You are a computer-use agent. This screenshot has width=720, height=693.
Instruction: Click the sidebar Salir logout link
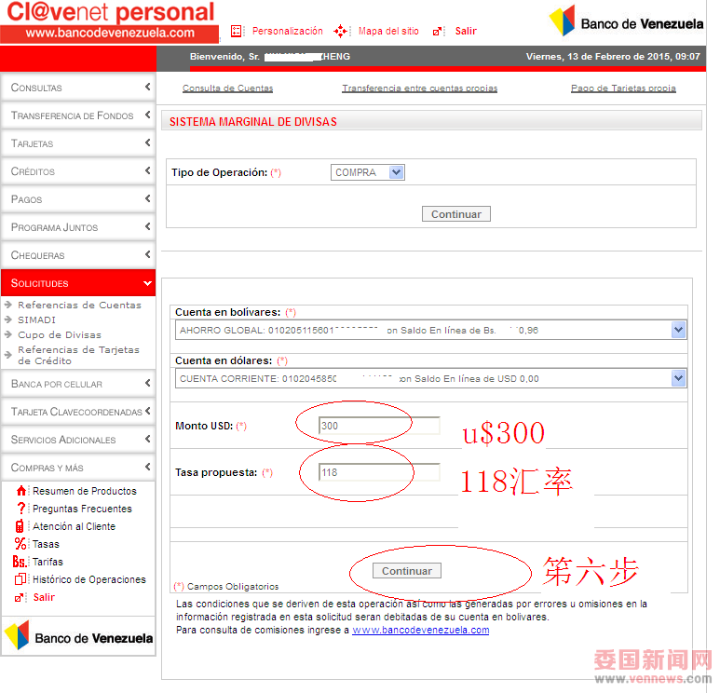[44, 597]
